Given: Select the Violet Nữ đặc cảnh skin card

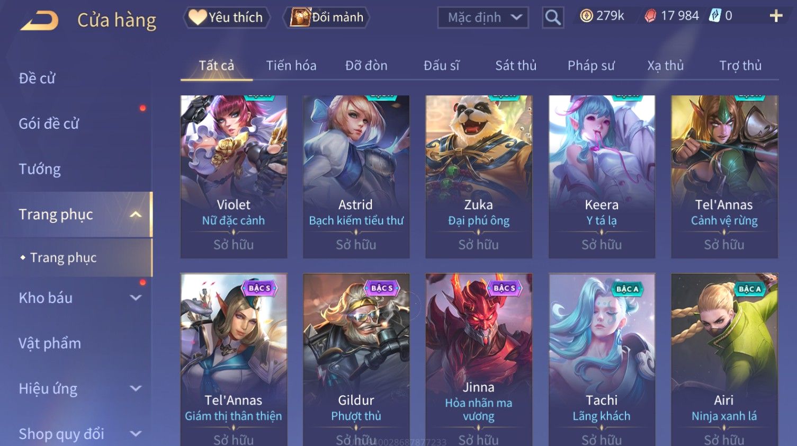Looking at the screenshot, I should click(234, 176).
